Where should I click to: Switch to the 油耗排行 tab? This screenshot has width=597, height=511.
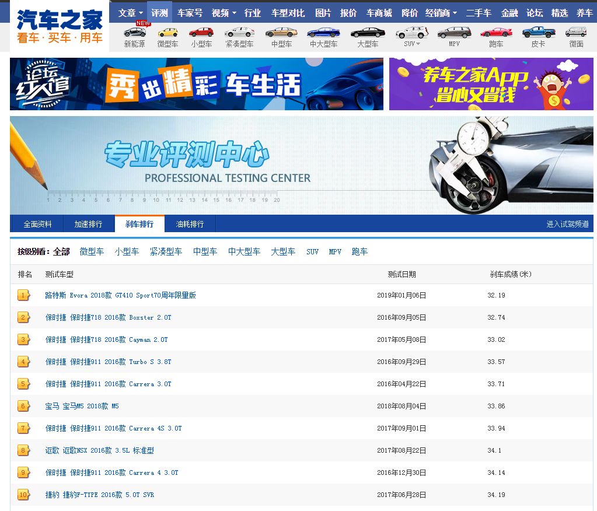tap(190, 224)
